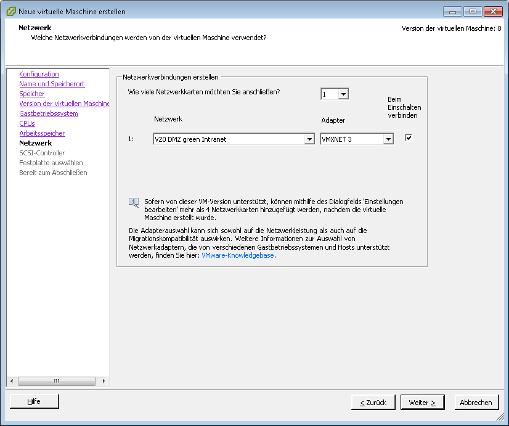This screenshot has height=426, width=509.
Task: Open the VMware-Knowledgebase link
Action: pyautogui.click(x=237, y=255)
